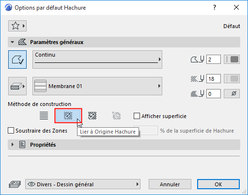This screenshot has height=195, width=248.
Task: Check Soustraire des Zones option
Action: click(11, 131)
